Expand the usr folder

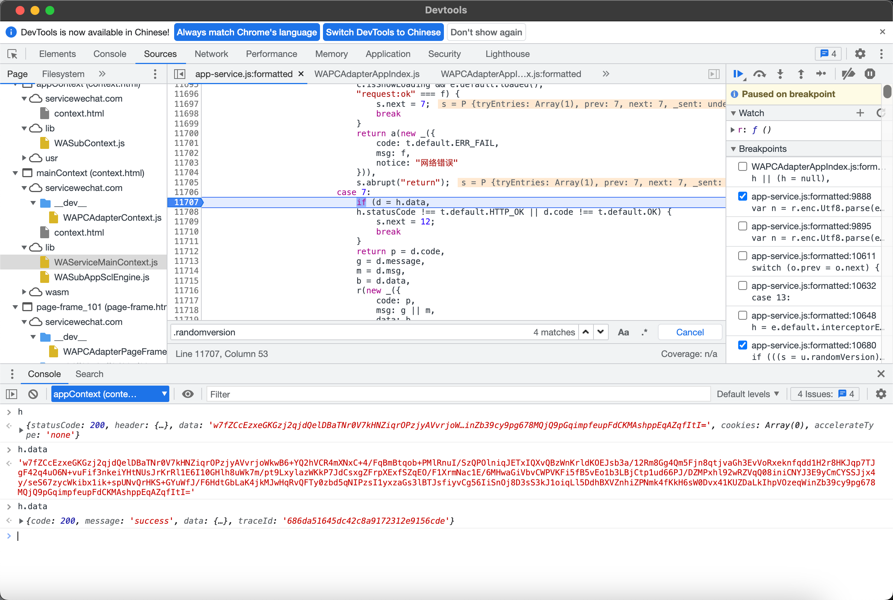(24, 158)
